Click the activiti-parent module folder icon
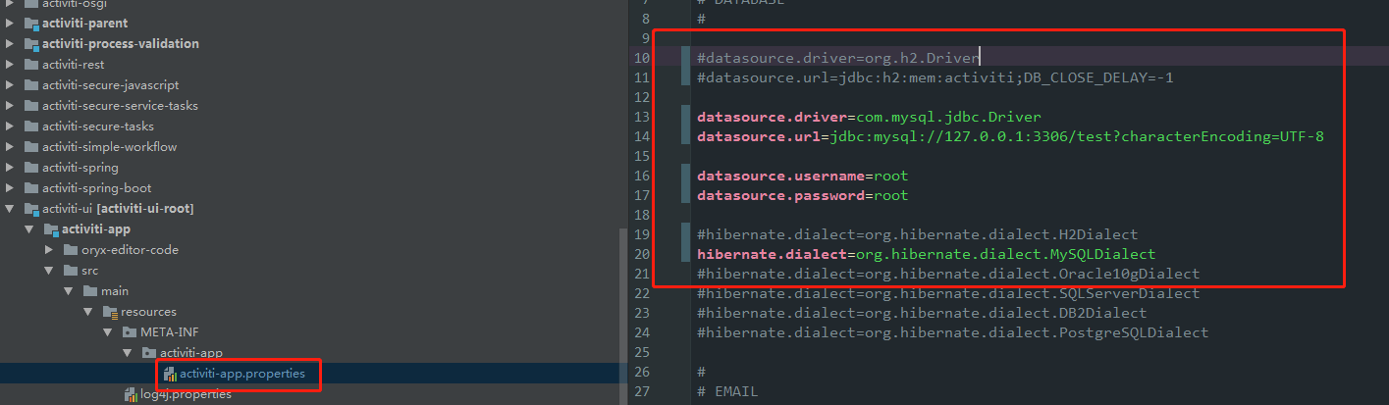The image size is (1389, 405). [x=31, y=23]
